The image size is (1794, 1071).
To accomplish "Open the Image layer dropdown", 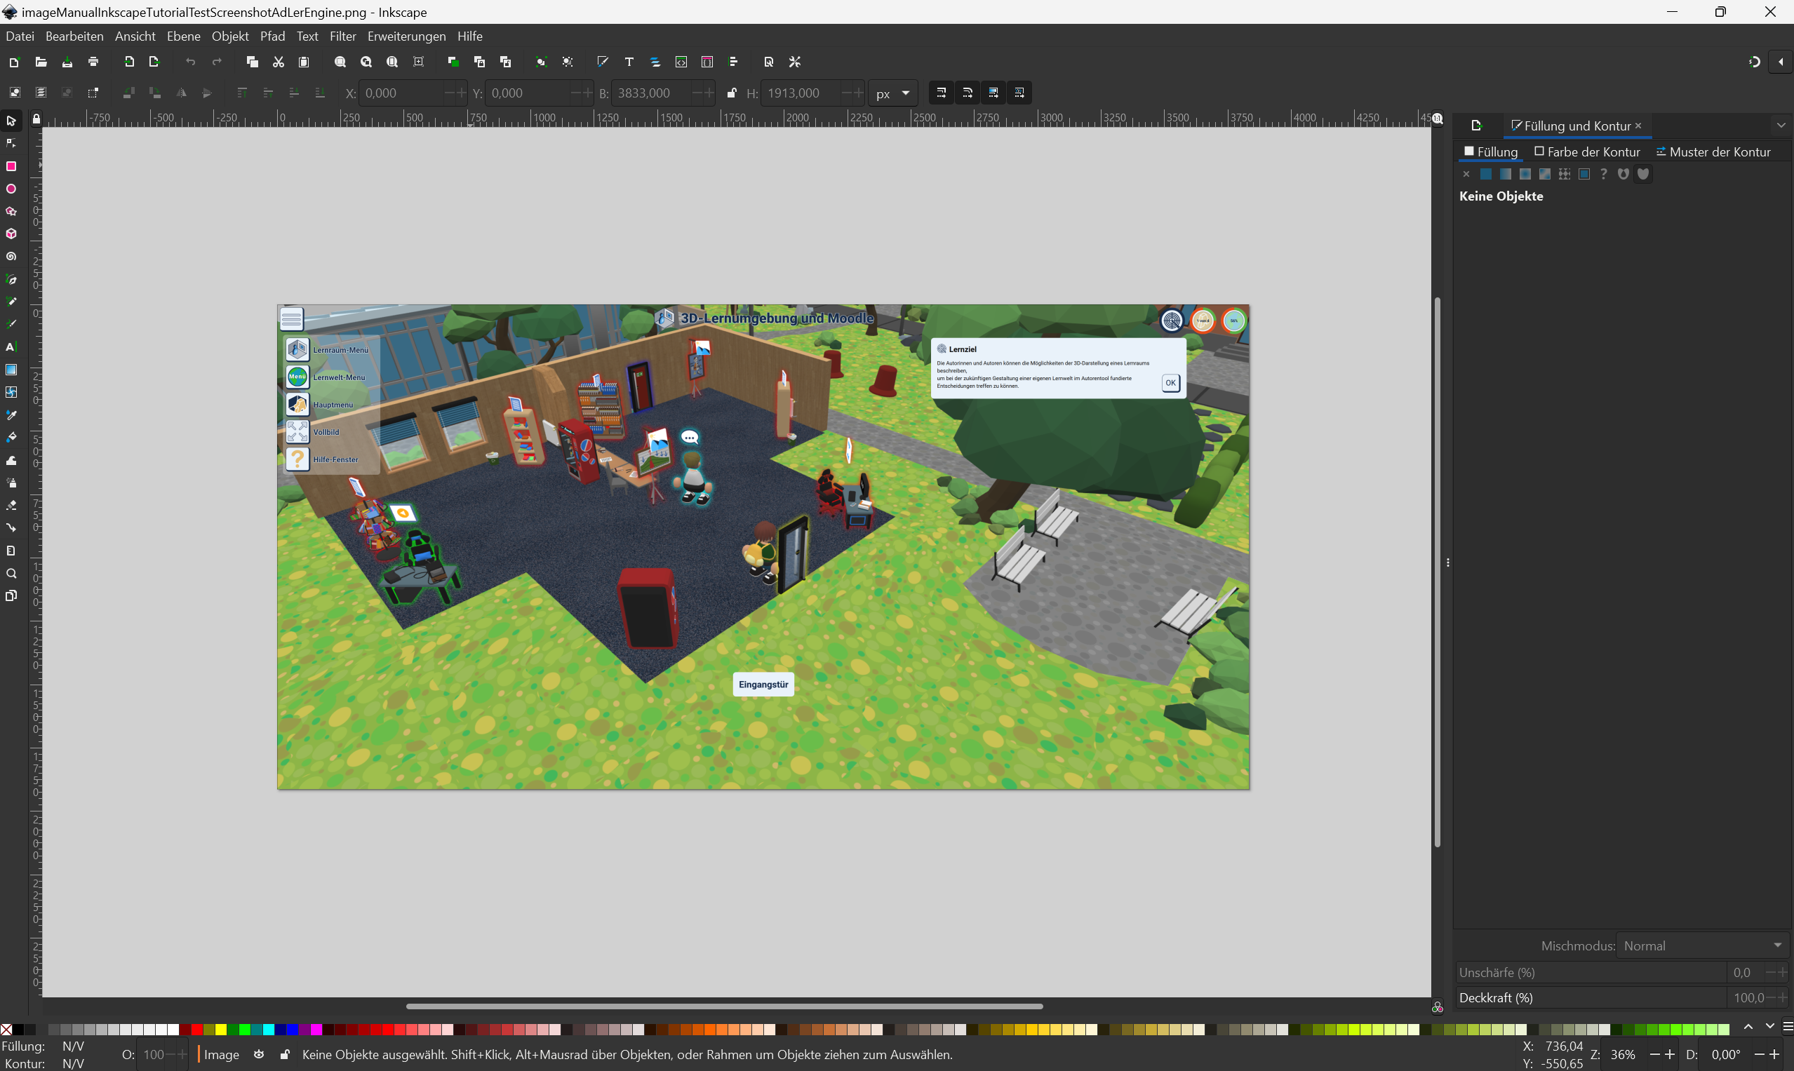I will click(221, 1054).
